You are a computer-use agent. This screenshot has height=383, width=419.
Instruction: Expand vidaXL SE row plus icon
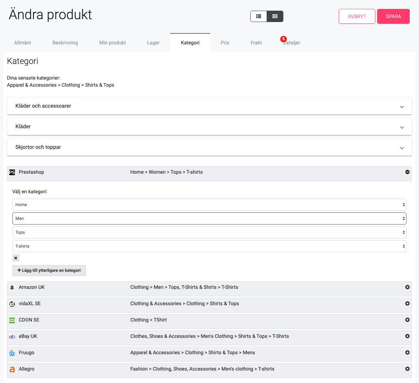click(407, 303)
